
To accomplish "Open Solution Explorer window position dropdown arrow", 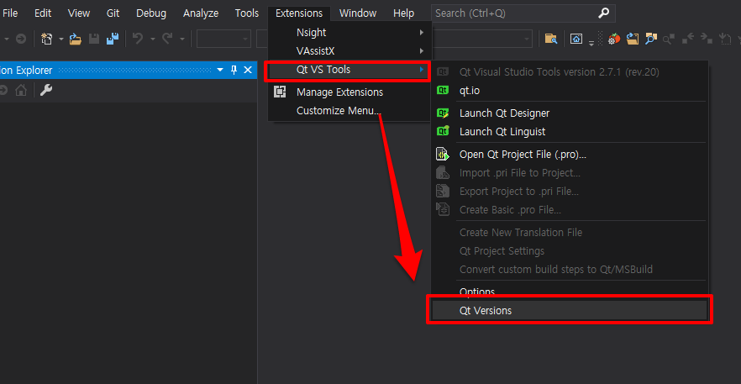I will pyautogui.click(x=220, y=70).
